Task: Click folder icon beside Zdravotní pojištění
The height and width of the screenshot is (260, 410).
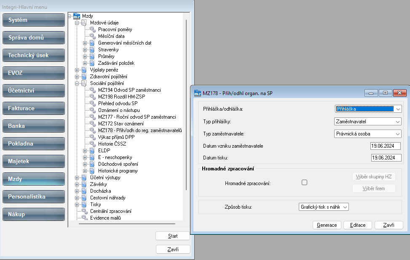Action: point(84,77)
